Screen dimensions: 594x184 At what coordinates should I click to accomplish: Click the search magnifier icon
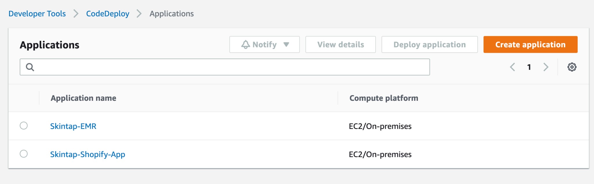[30, 67]
